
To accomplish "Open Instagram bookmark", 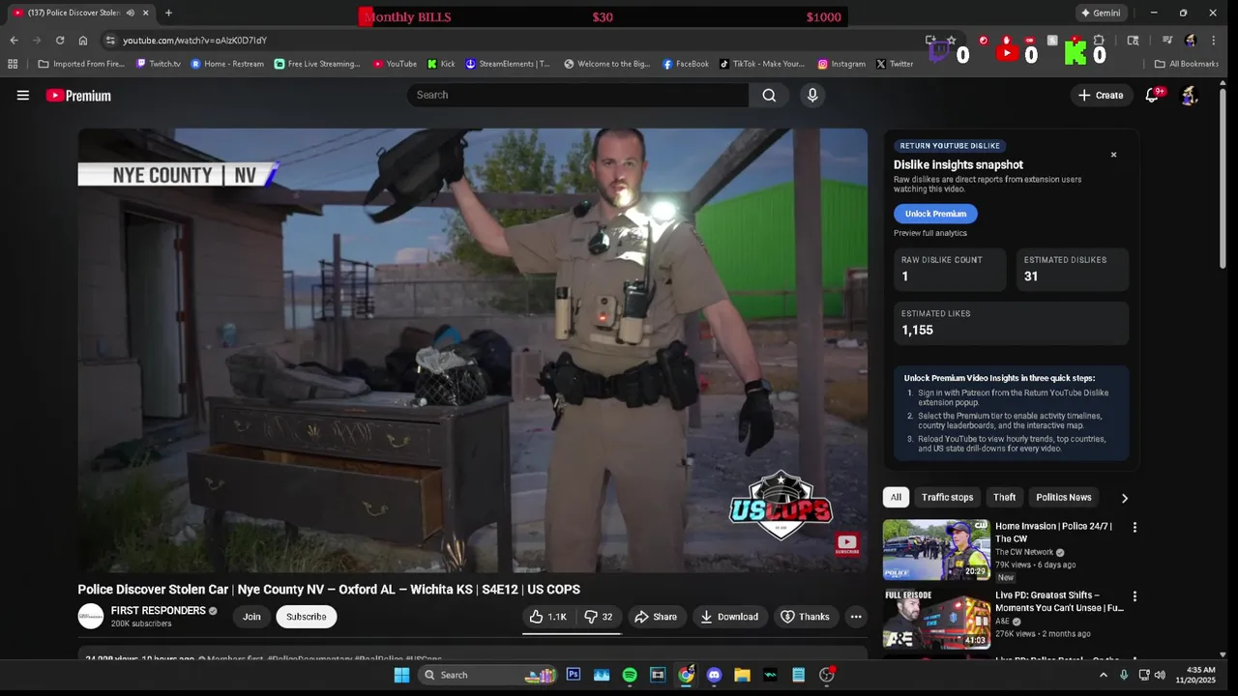I will click(841, 64).
